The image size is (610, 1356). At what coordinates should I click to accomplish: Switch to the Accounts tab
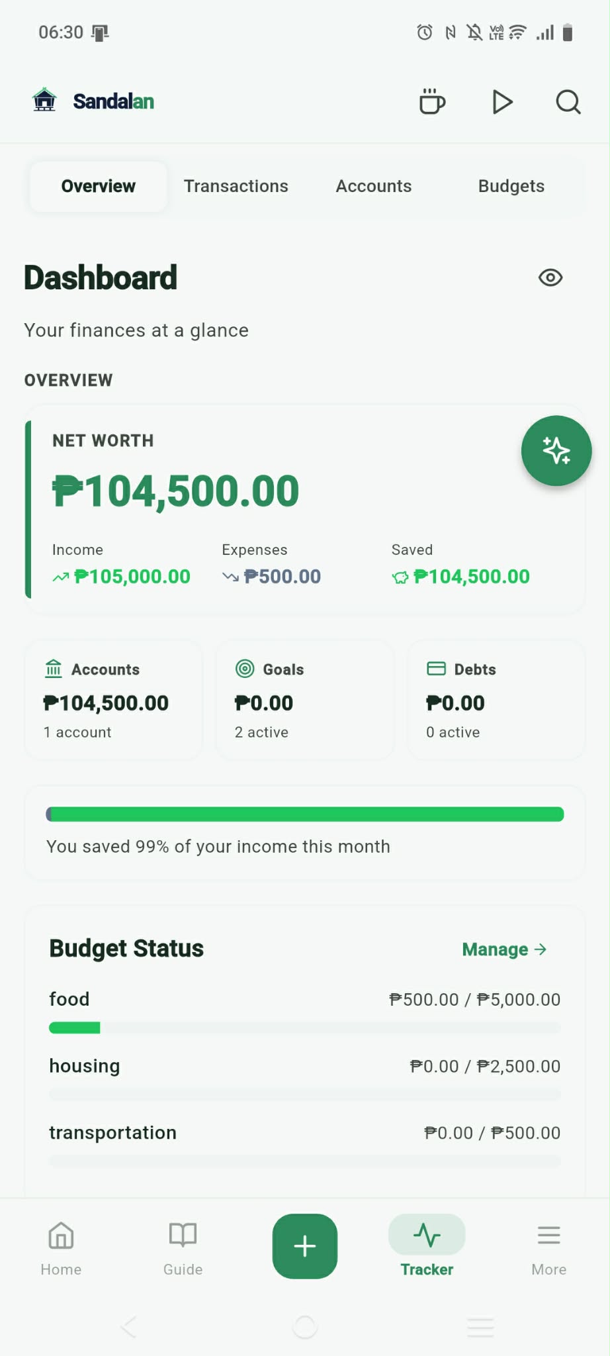click(374, 186)
